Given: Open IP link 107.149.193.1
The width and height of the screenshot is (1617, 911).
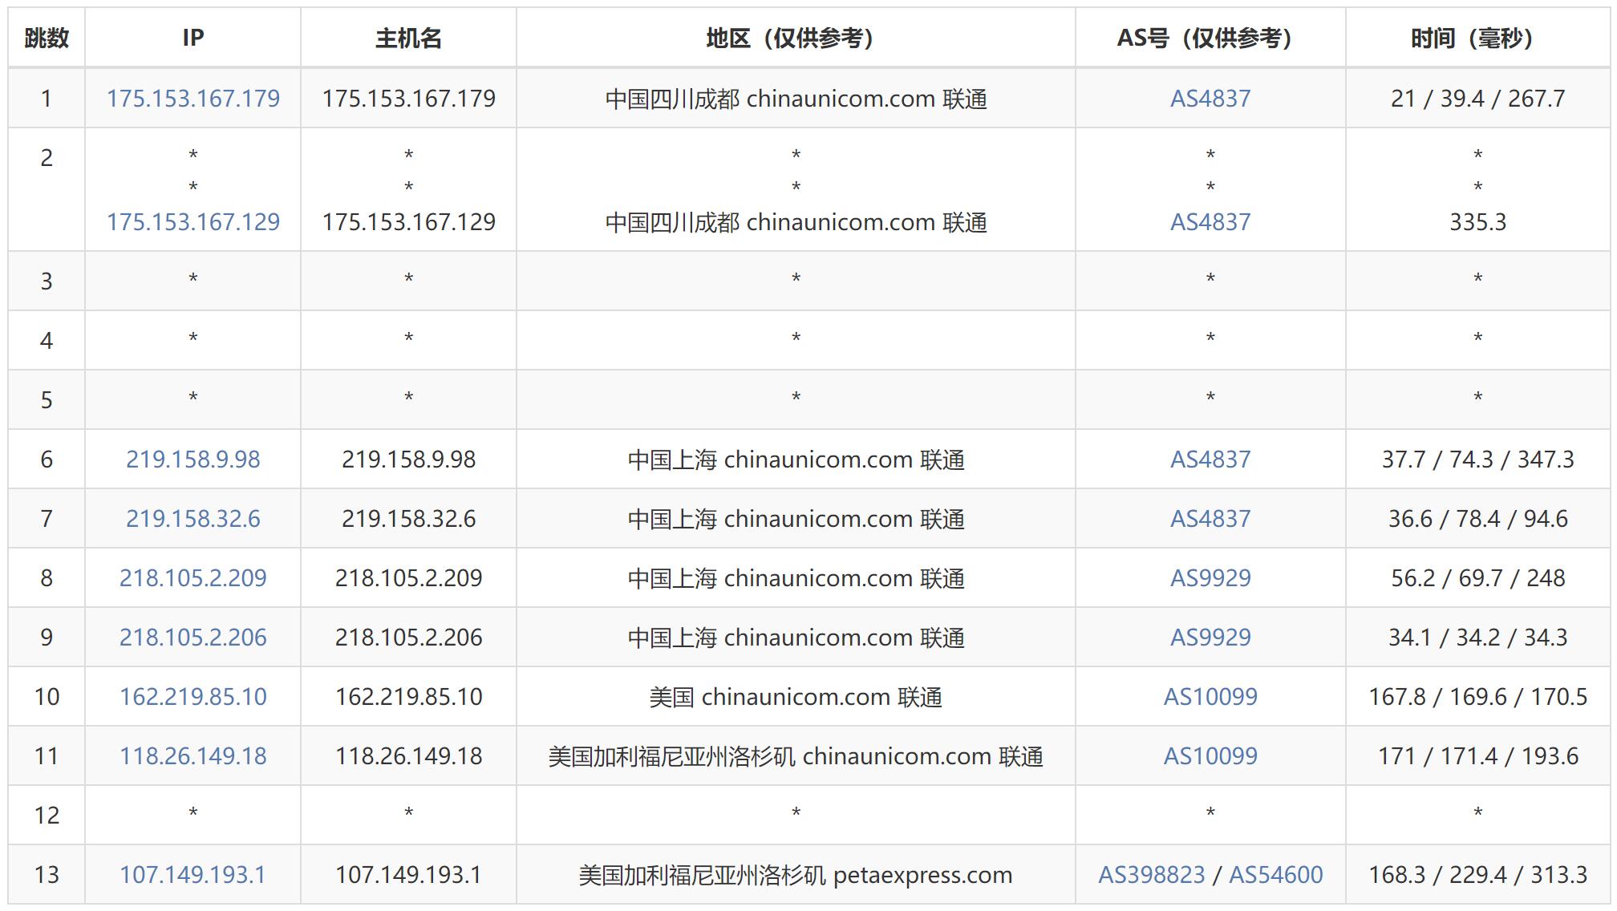Looking at the screenshot, I should point(193,875).
